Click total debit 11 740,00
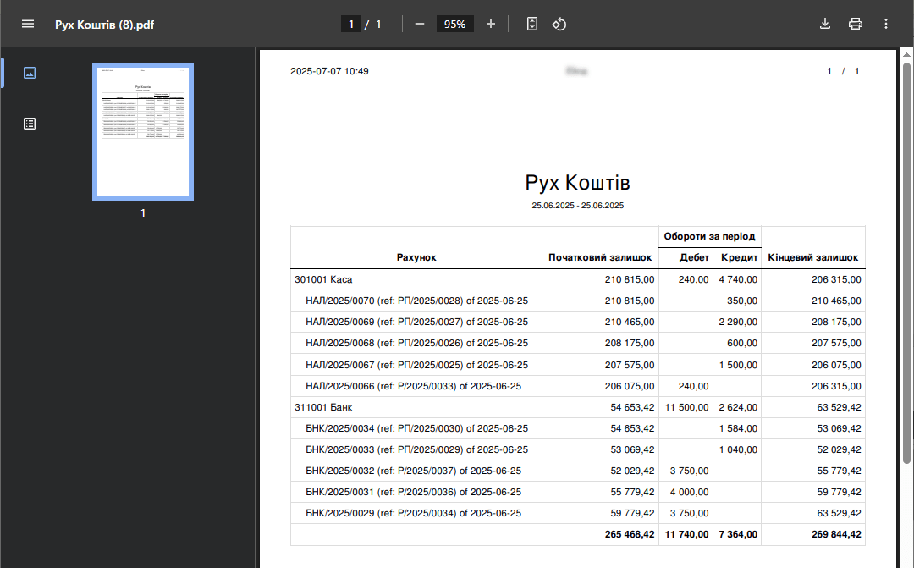This screenshot has height=568, width=914. coord(686,534)
